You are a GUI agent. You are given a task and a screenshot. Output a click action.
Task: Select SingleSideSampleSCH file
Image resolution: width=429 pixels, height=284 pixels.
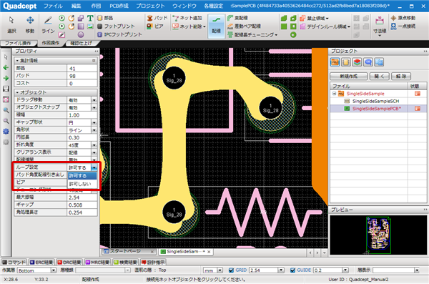tap(375, 102)
